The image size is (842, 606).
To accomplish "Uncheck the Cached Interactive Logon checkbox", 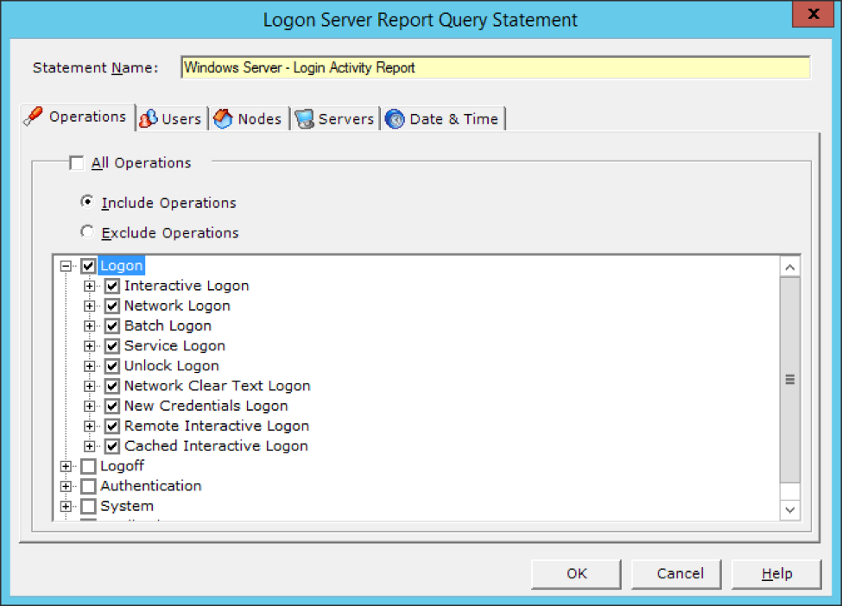I will point(112,446).
